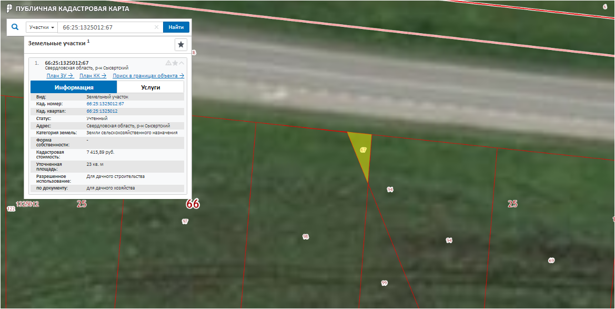Click parcel label 98 on the map
Screen dimensions: 615x309
click(306, 237)
